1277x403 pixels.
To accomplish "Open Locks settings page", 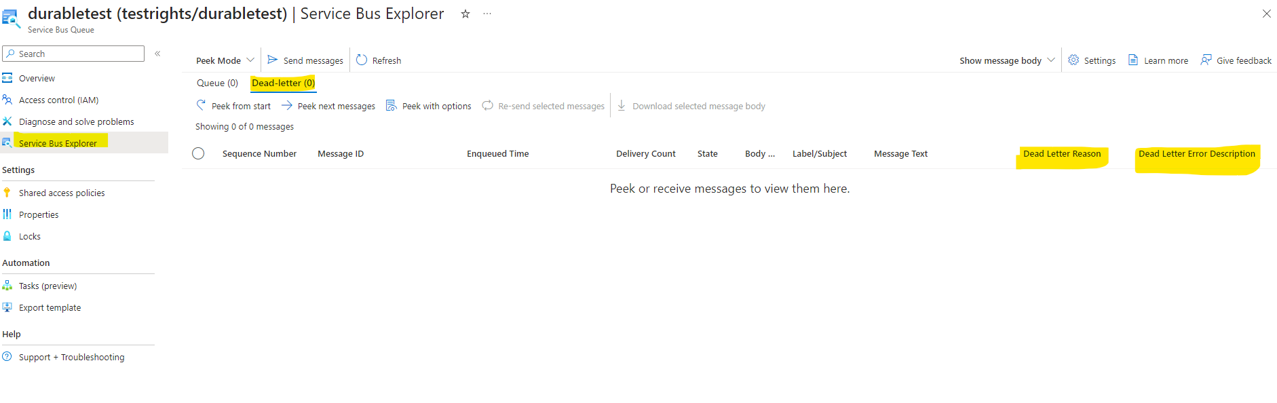I will [30, 236].
